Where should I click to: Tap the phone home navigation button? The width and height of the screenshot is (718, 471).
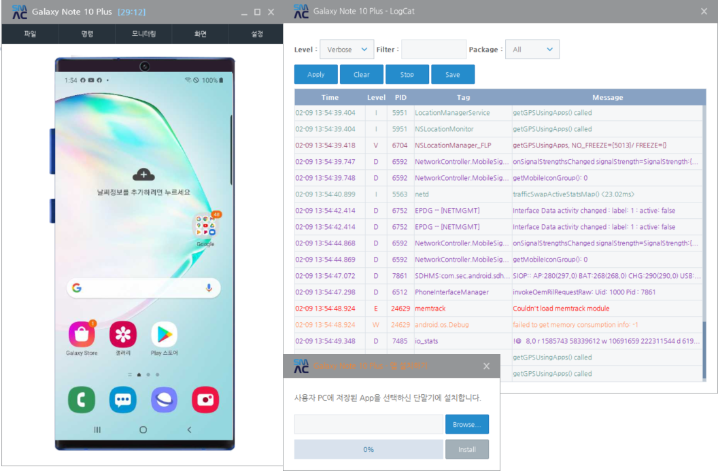pyautogui.click(x=143, y=430)
